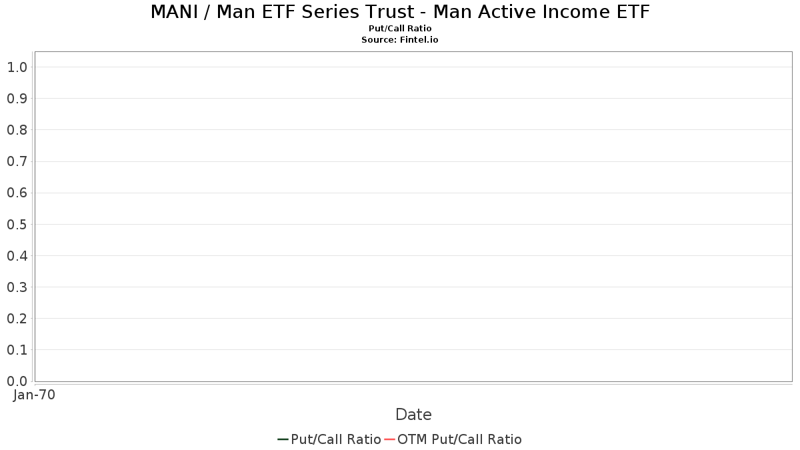Click the 0.7 y-axis label

click(x=17, y=161)
